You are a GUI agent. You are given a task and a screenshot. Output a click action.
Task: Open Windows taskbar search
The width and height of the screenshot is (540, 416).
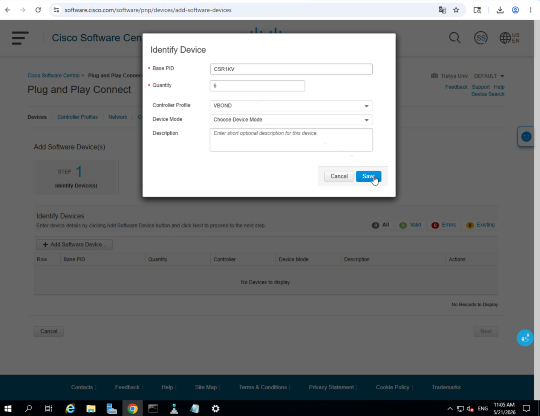coord(28,408)
